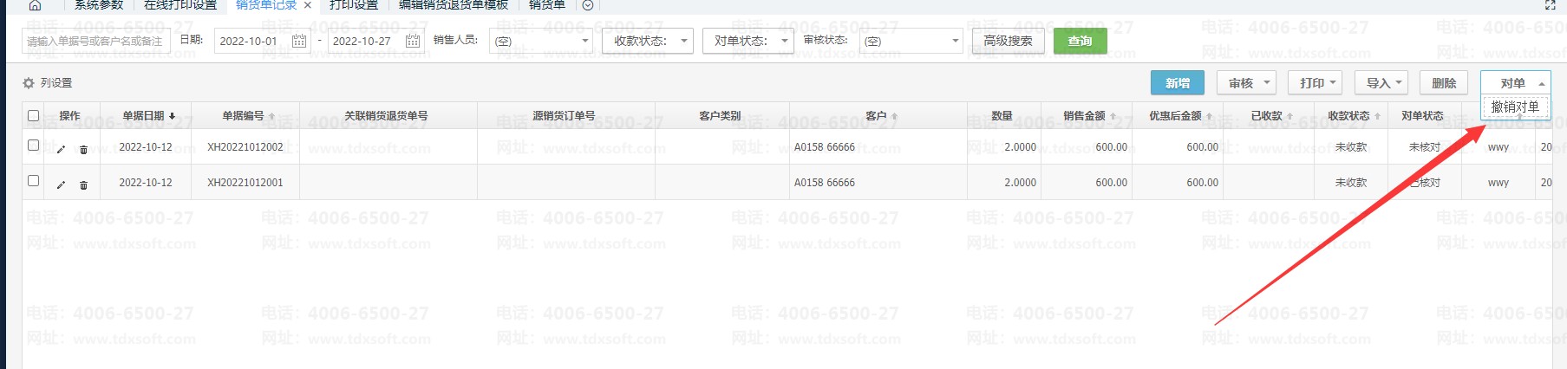Close the 销货单记录 tab
The image size is (1567, 369).
(307, 5)
